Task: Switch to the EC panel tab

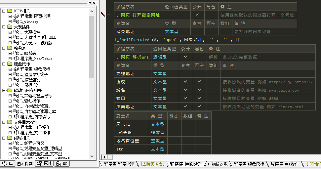Action: click(x=62, y=163)
